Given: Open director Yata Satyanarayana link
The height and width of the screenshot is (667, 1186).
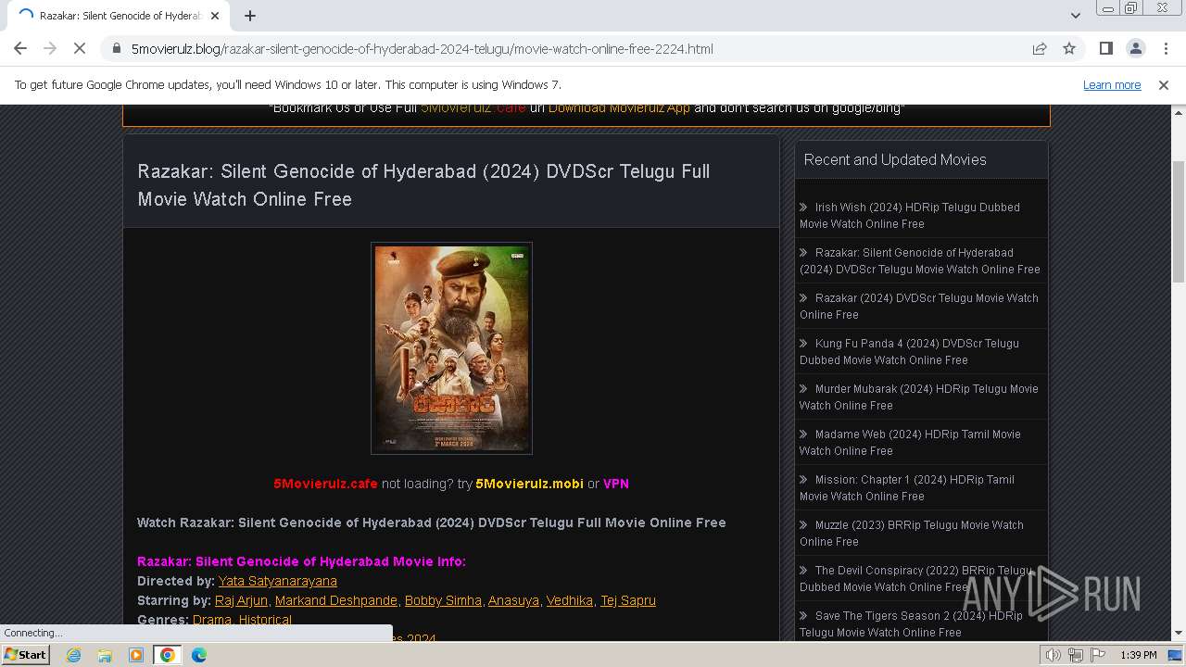Looking at the screenshot, I should (x=278, y=581).
